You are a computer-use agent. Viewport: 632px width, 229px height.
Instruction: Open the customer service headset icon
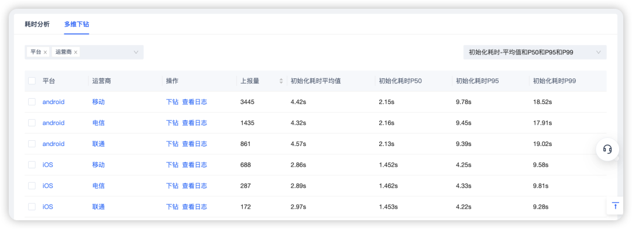[x=607, y=150]
